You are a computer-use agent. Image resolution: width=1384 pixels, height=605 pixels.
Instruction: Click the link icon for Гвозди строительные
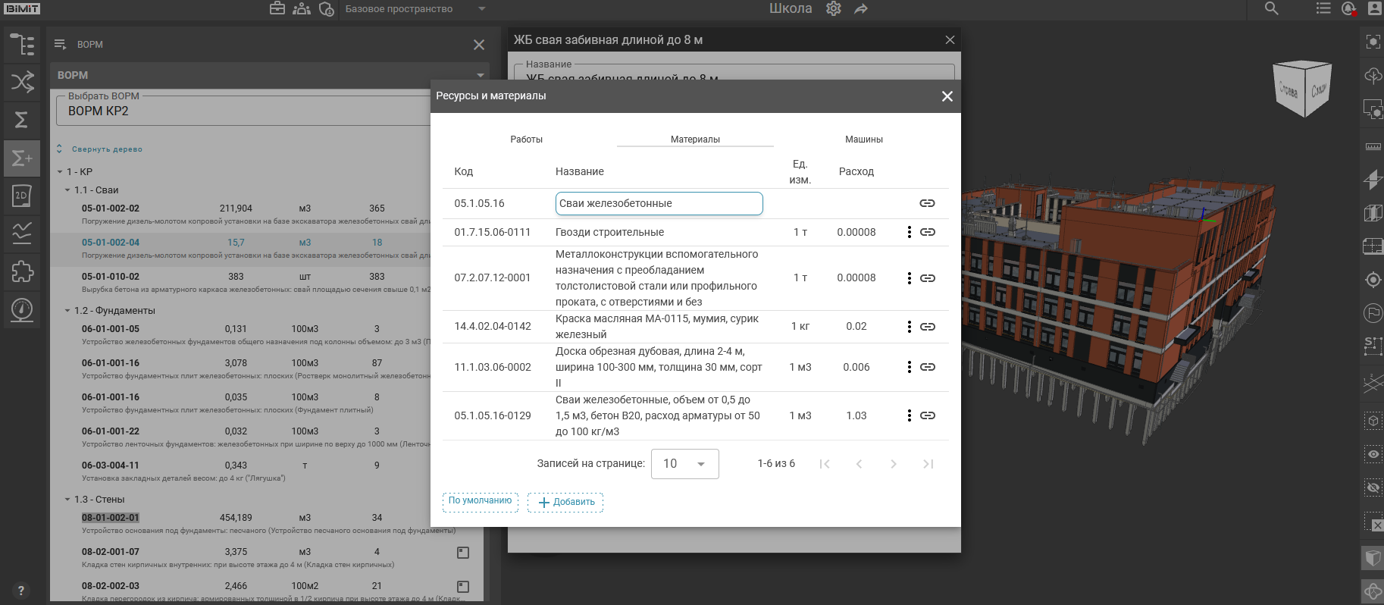[x=928, y=232]
